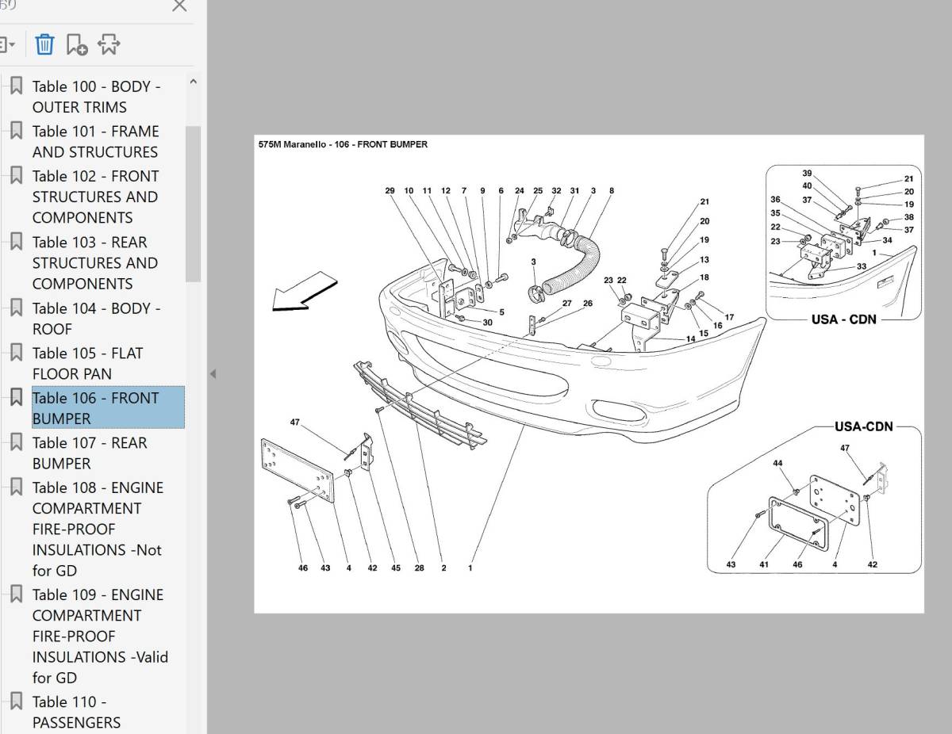The height and width of the screenshot is (734, 952).
Task: Click the bookmark icon beside Table 108
Action: click(16, 487)
